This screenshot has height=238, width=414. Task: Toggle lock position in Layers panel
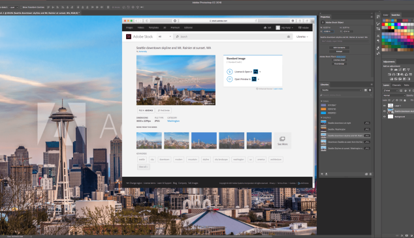tap(397, 100)
